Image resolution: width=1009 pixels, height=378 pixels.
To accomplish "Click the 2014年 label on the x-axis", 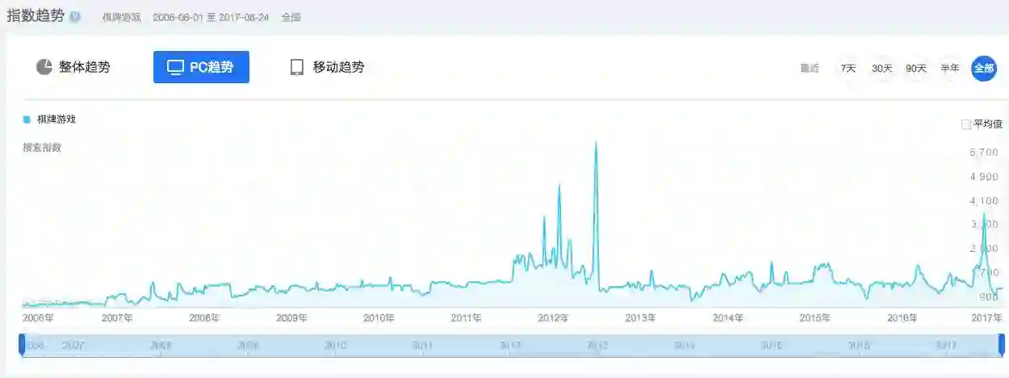I will [x=728, y=318].
